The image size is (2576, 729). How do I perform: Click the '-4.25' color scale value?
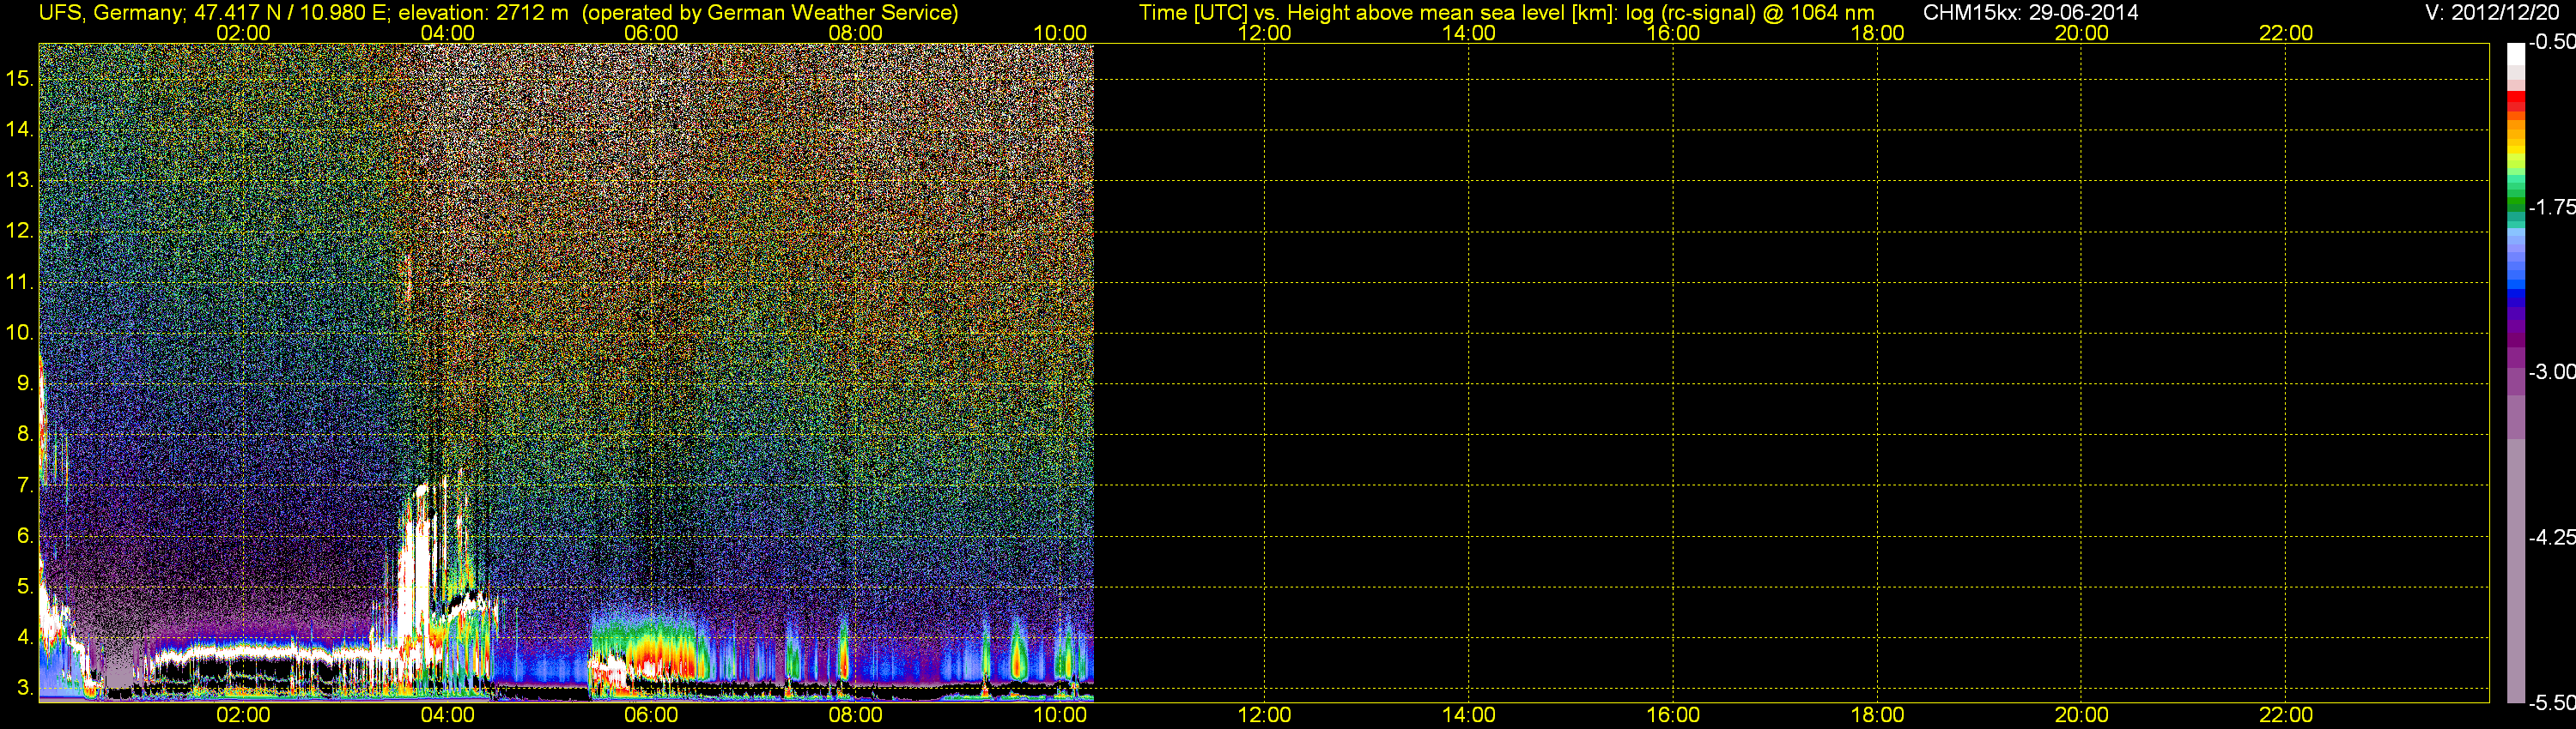pyautogui.click(x=2551, y=537)
